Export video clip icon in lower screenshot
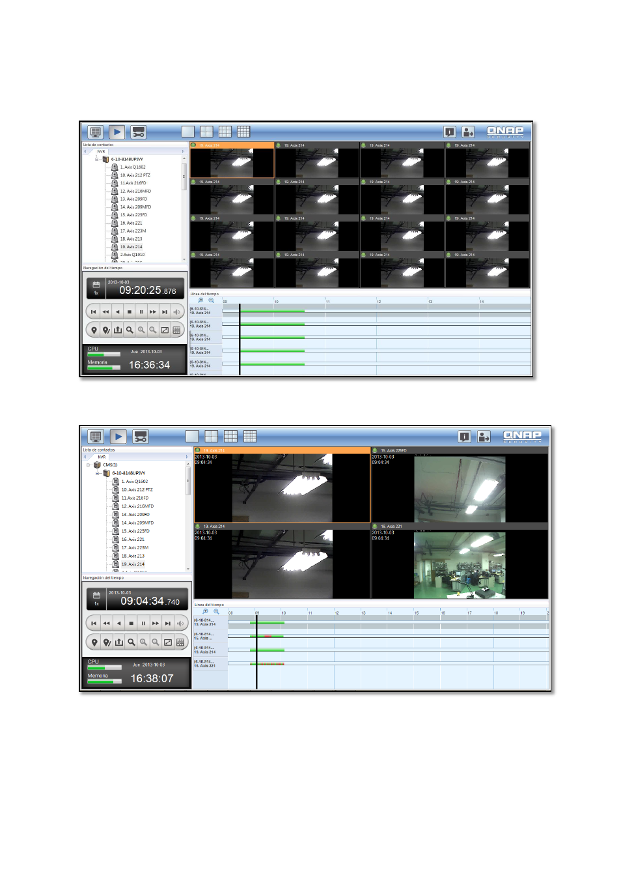621x879 pixels. 119,642
